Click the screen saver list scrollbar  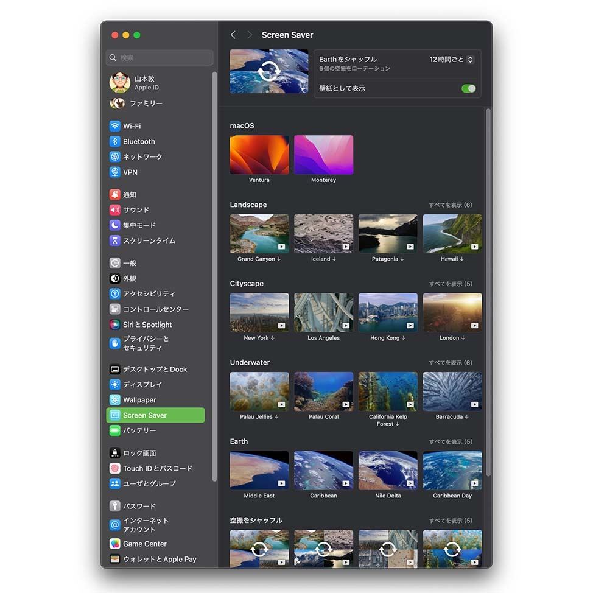(488, 292)
